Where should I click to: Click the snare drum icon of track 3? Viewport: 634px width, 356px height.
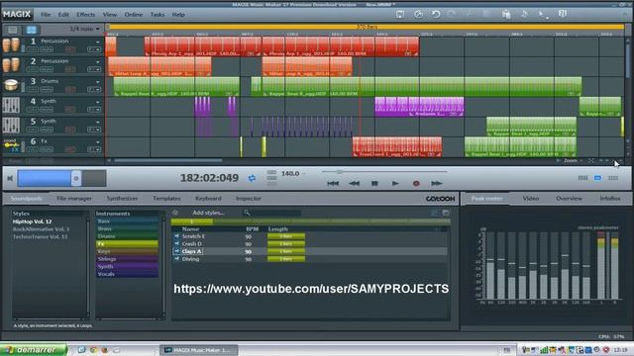11,85
